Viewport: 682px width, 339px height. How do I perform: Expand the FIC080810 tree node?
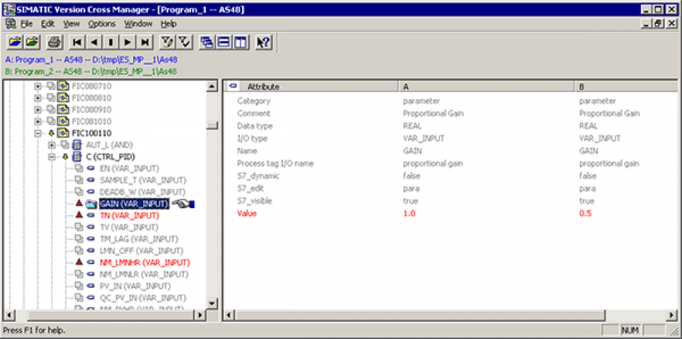tap(38, 98)
